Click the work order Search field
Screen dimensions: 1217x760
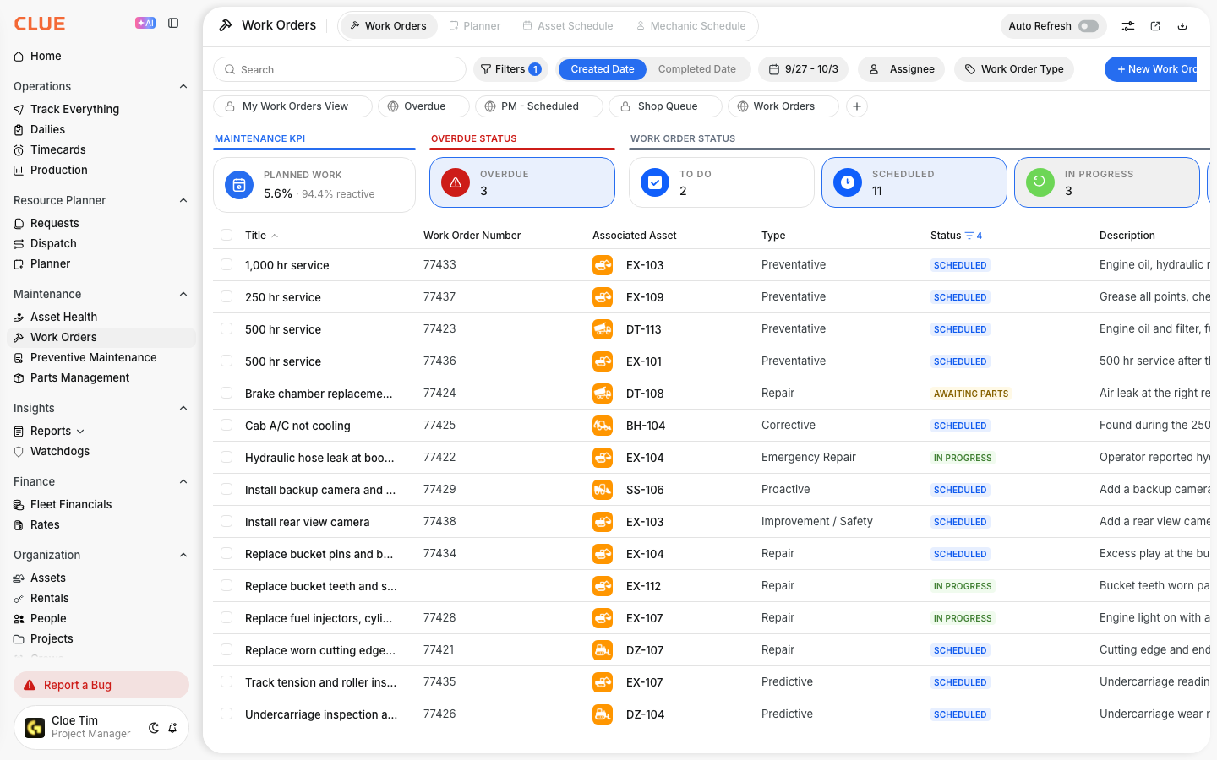coord(340,69)
